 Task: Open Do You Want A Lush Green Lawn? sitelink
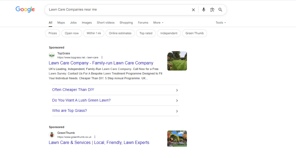(81, 100)
